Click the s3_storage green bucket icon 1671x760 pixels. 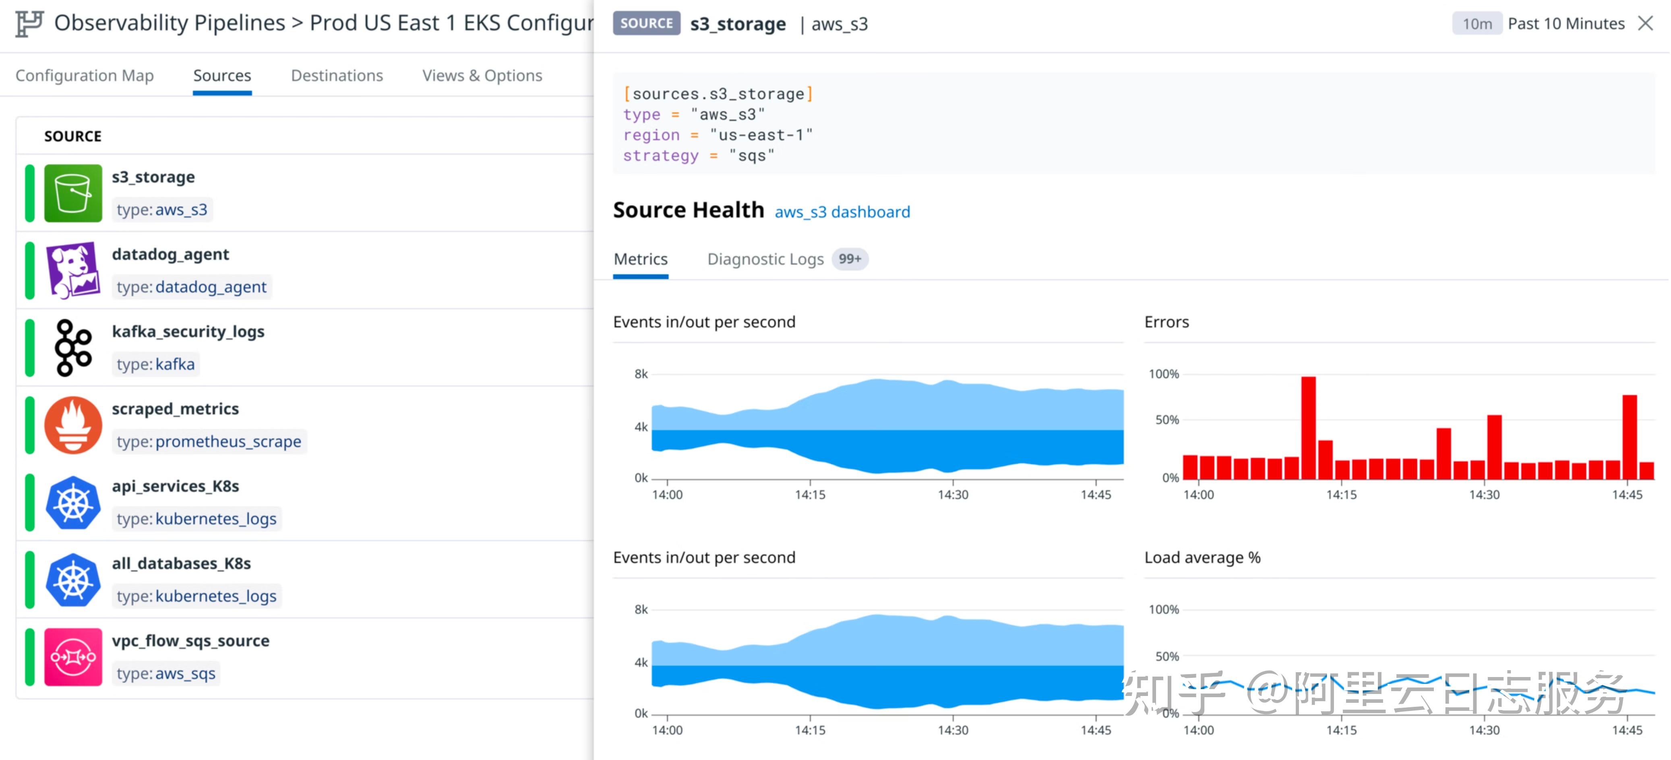[x=72, y=193]
